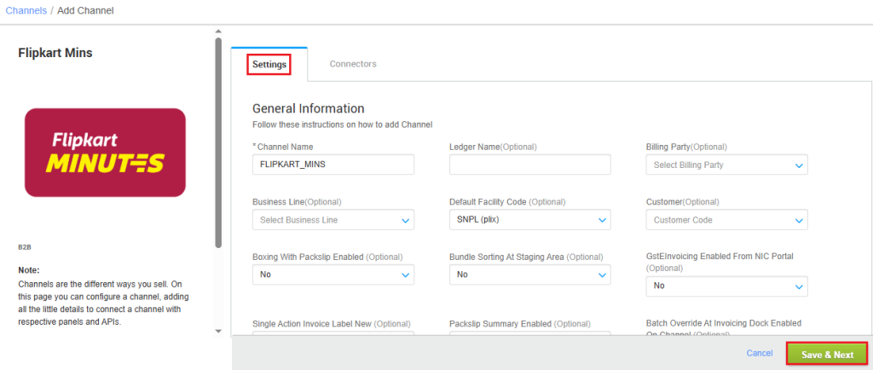Viewport: 873px width, 370px height.
Task: Expand the Business Line dropdown
Action: pyautogui.click(x=333, y=220)
